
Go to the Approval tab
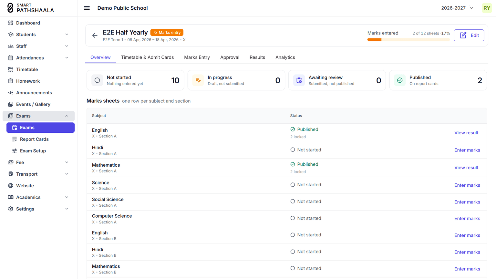tap(230, 57)
